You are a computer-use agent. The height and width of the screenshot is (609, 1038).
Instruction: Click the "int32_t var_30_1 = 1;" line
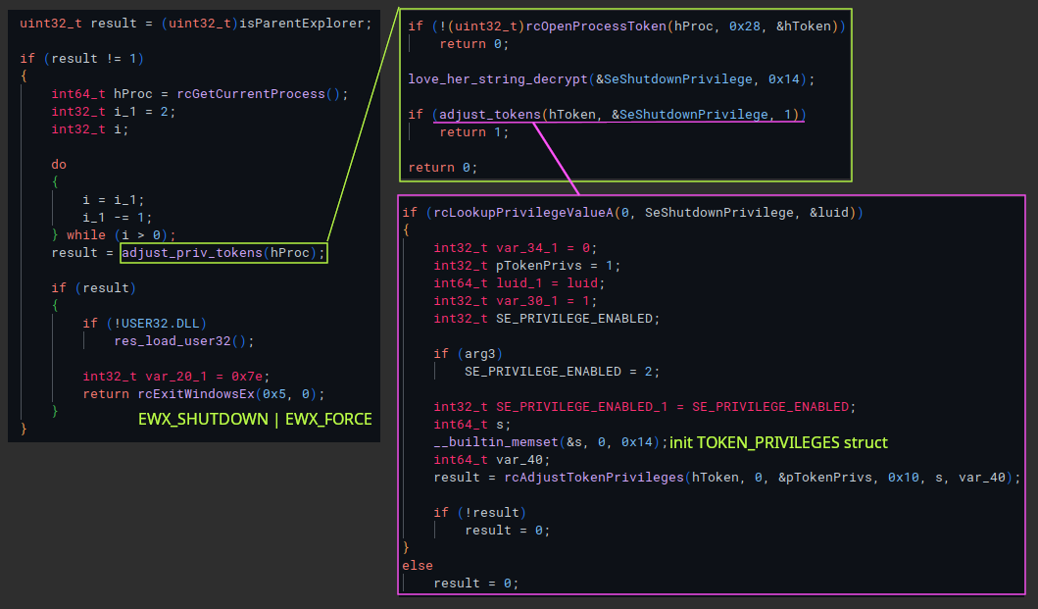[515, 301]
